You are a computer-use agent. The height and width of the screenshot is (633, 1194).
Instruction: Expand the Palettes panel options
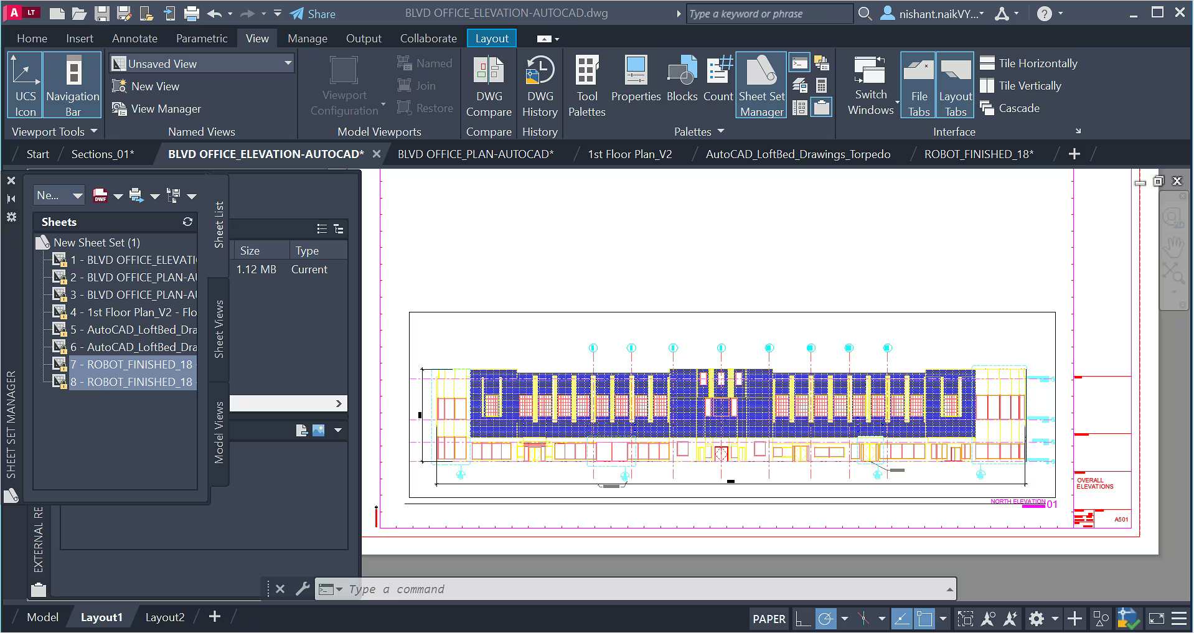click(721, 131)
